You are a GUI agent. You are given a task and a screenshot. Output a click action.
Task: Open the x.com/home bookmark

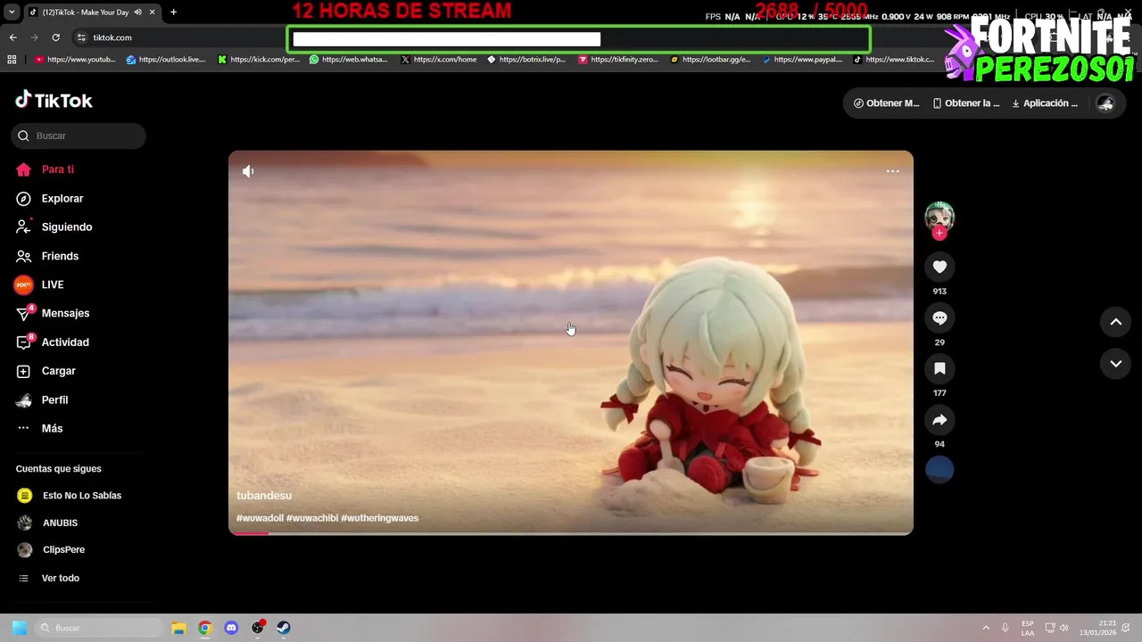pyautogui.click(x=439, y=60)
